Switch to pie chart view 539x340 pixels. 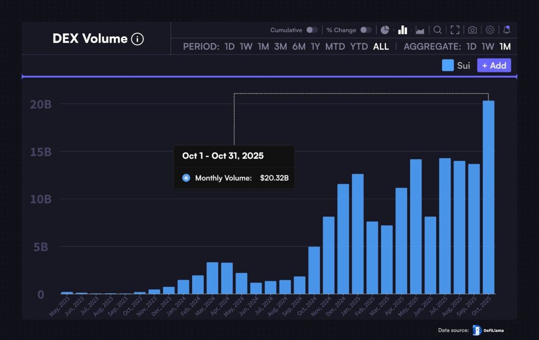point(385,30)
